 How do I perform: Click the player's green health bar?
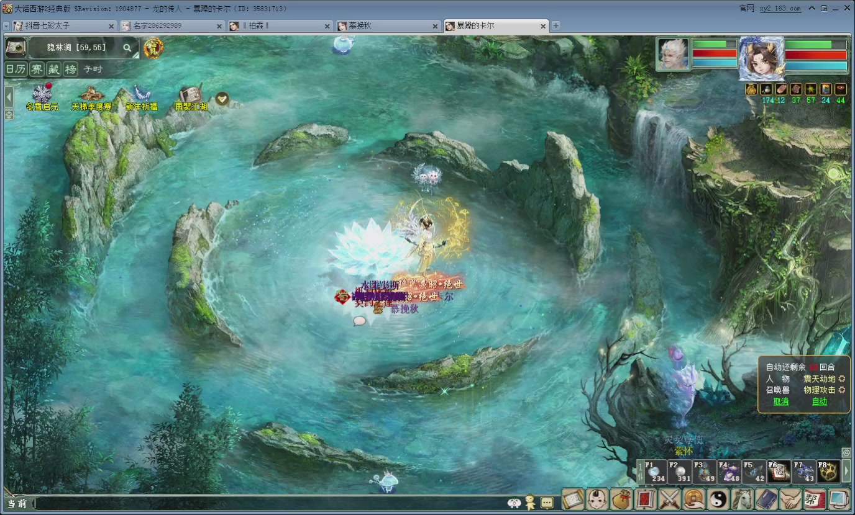coord(815,45)
